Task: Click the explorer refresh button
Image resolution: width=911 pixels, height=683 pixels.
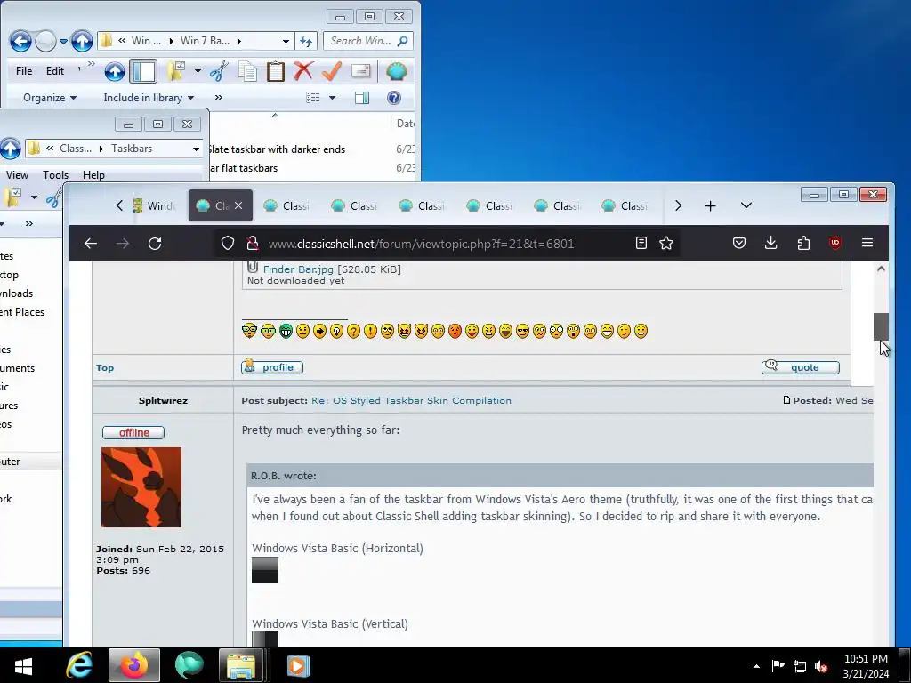Action: 306,41
